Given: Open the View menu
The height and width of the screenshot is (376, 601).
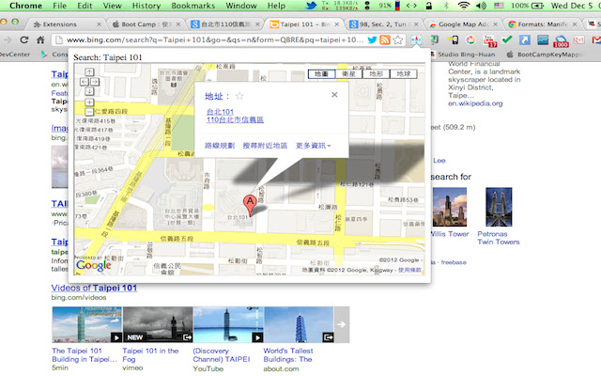Looking at the screenshot, I should (113, 6).
